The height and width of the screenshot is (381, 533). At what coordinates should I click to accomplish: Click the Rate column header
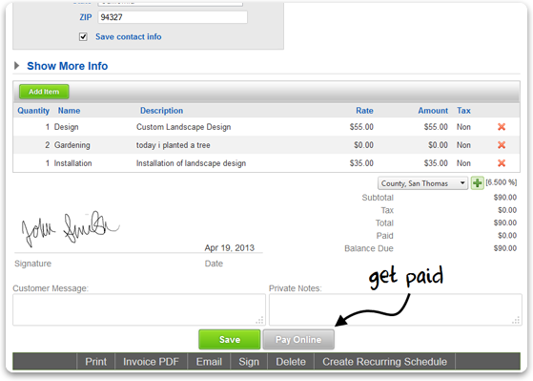pos(364,111)
